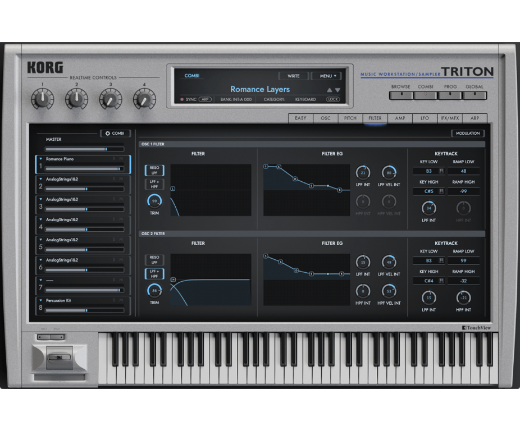Select RESO LPF filter type in OSC 1

click(x=154, y=171)
